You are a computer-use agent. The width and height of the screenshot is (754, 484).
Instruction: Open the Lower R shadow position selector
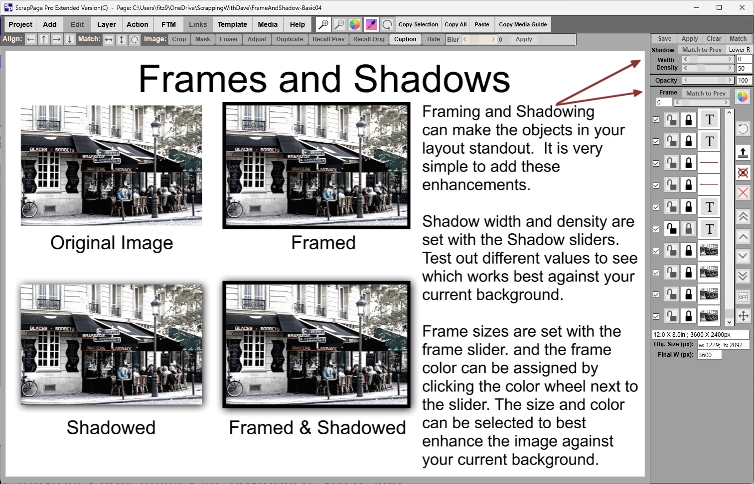click(739, 50)
